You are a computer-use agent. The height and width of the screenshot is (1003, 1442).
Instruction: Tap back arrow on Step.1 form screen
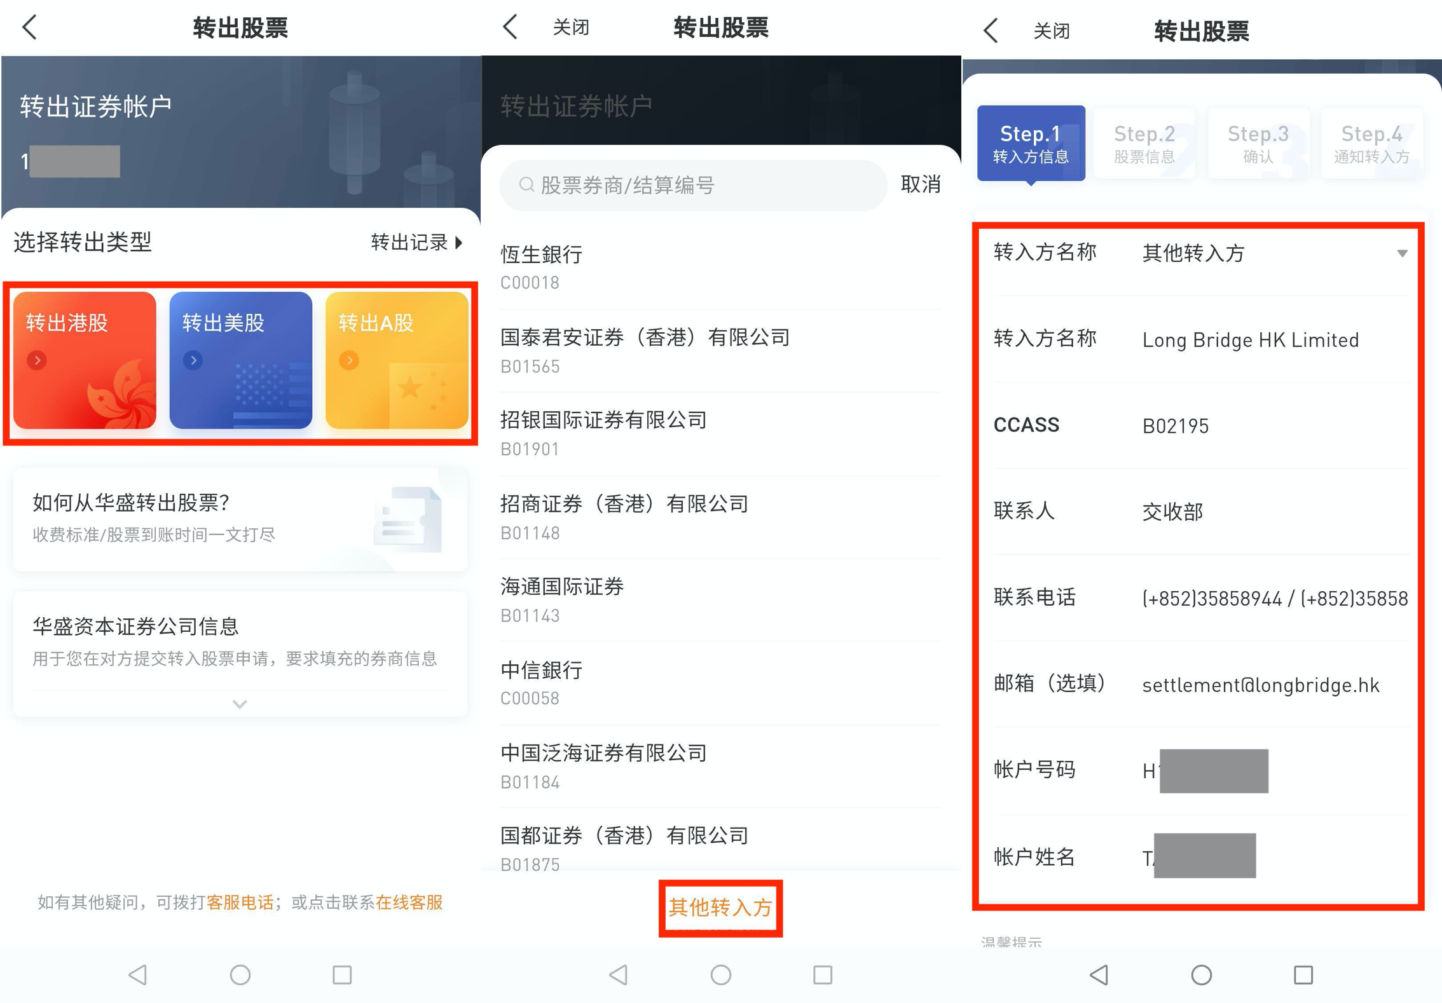[x=991, y=30]
